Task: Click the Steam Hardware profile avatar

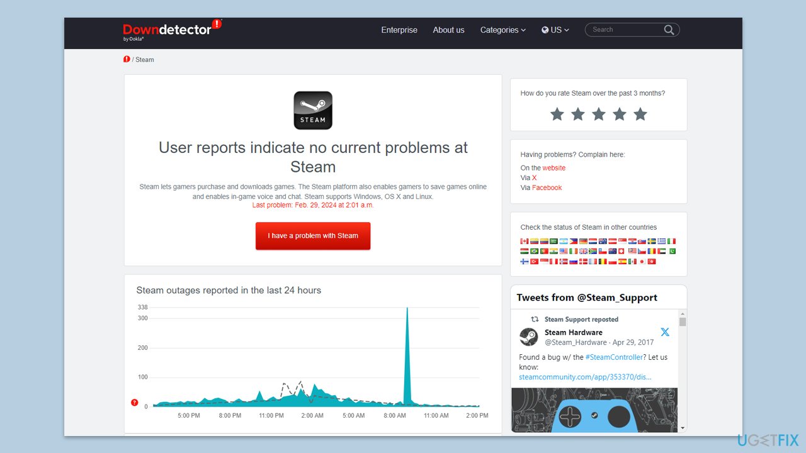Action: 529,337
